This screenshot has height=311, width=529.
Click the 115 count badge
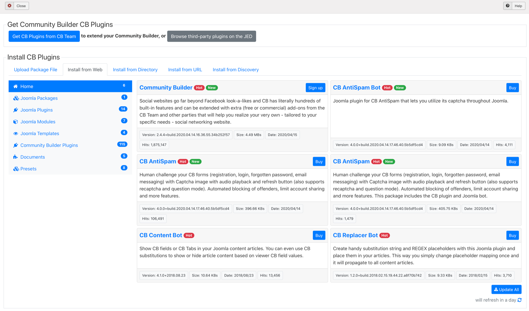pyautogui.click(x=122, y=144)
